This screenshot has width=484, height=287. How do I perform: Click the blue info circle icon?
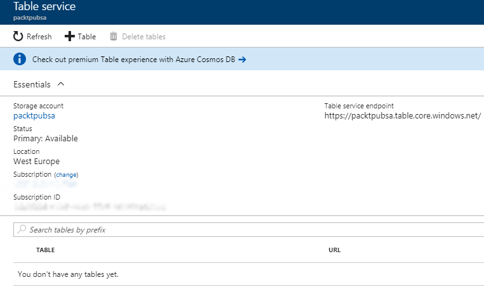[20, 60]
